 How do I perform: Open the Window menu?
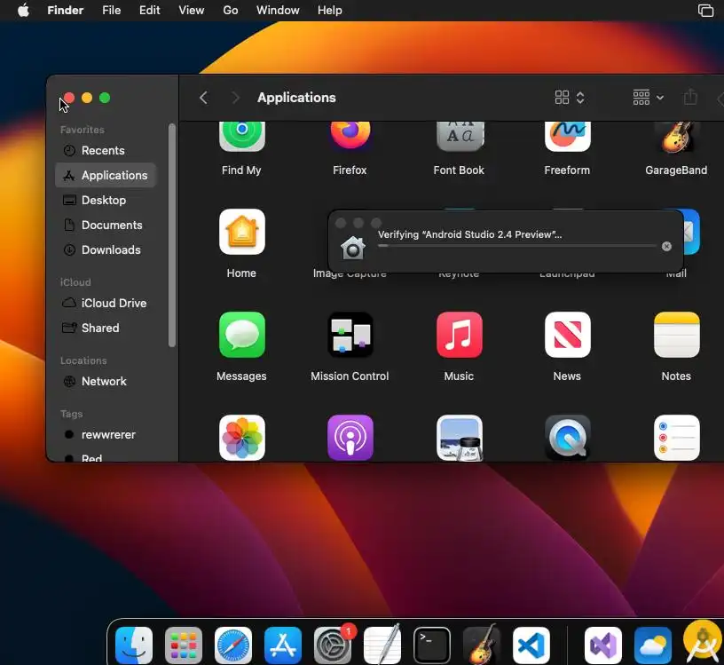[278, 10]
